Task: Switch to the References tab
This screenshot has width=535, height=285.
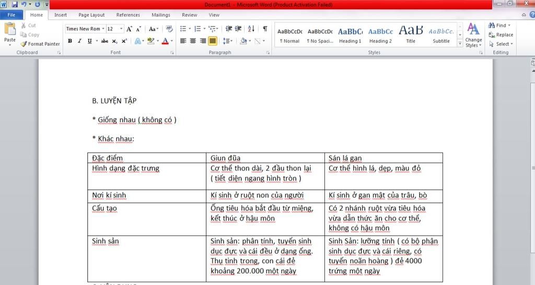Action: [128, 15]
